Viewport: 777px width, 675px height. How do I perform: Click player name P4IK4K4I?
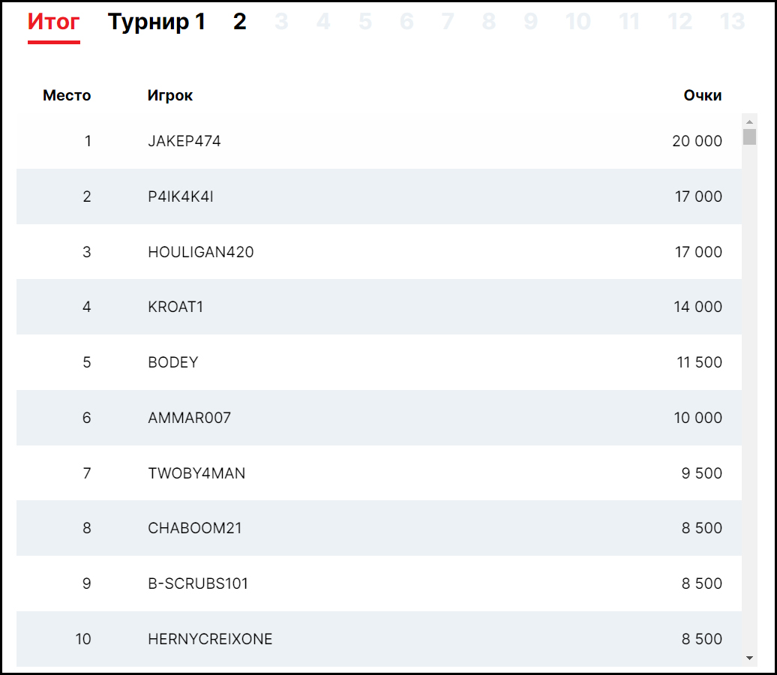[x=181, y=196]
